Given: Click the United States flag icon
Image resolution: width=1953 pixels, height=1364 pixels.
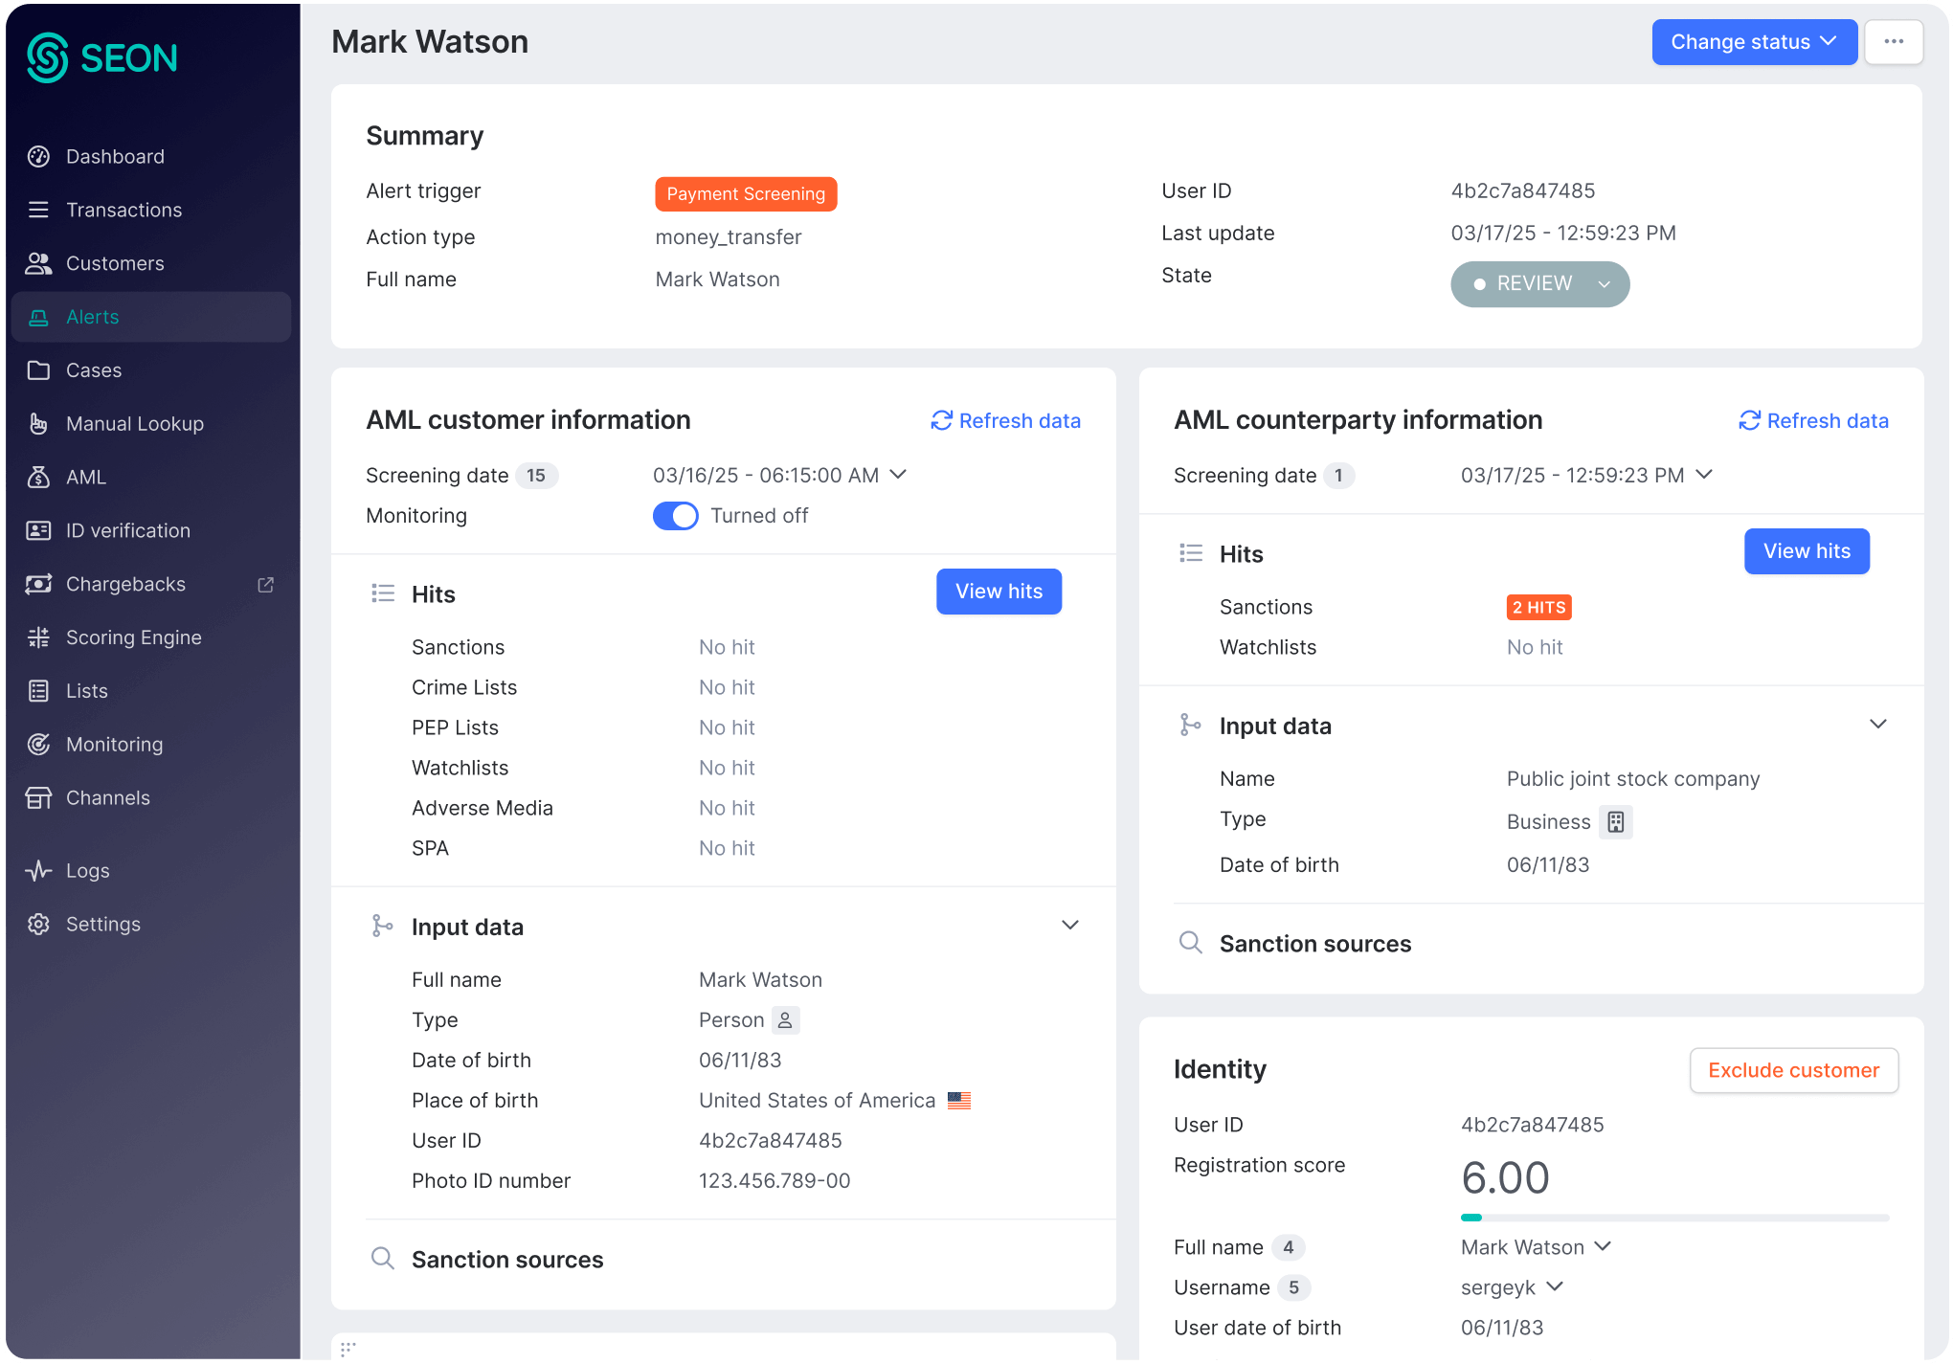Looking at the screenshot, I should (x=959, y=1101).
